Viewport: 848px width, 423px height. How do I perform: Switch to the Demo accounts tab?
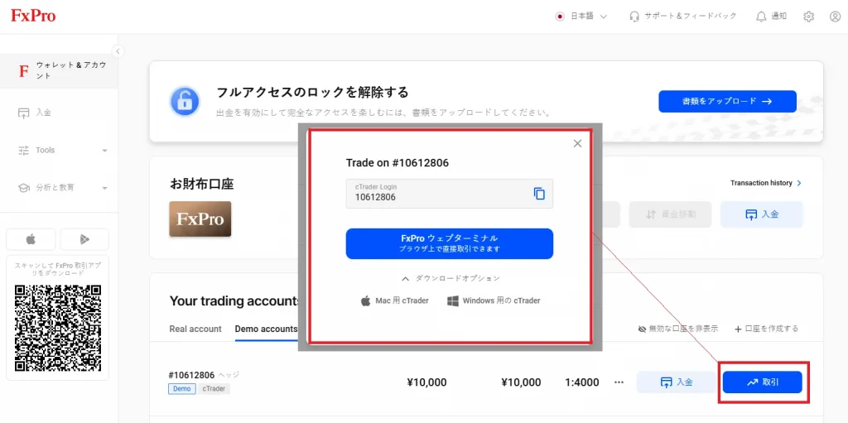pyautogui.click(x=266, y=329)
